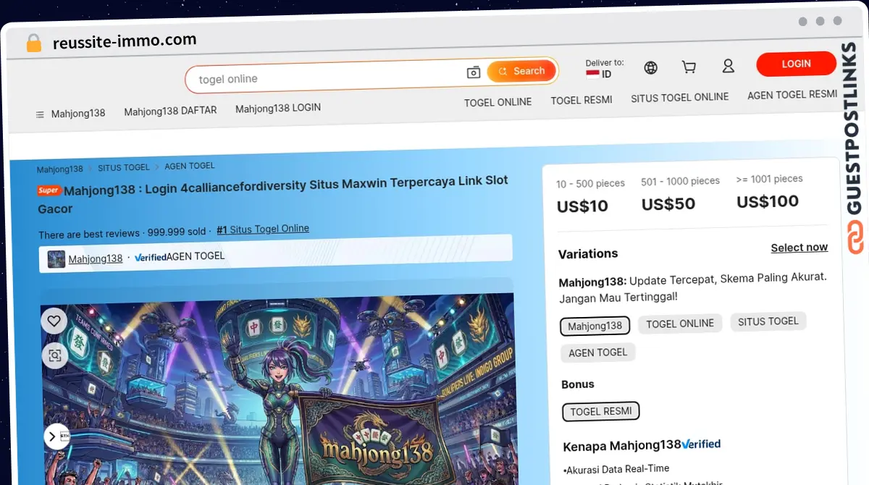Click the orange Search button
The width and height of the screenshot is (869, 485).
click(522, 71)
